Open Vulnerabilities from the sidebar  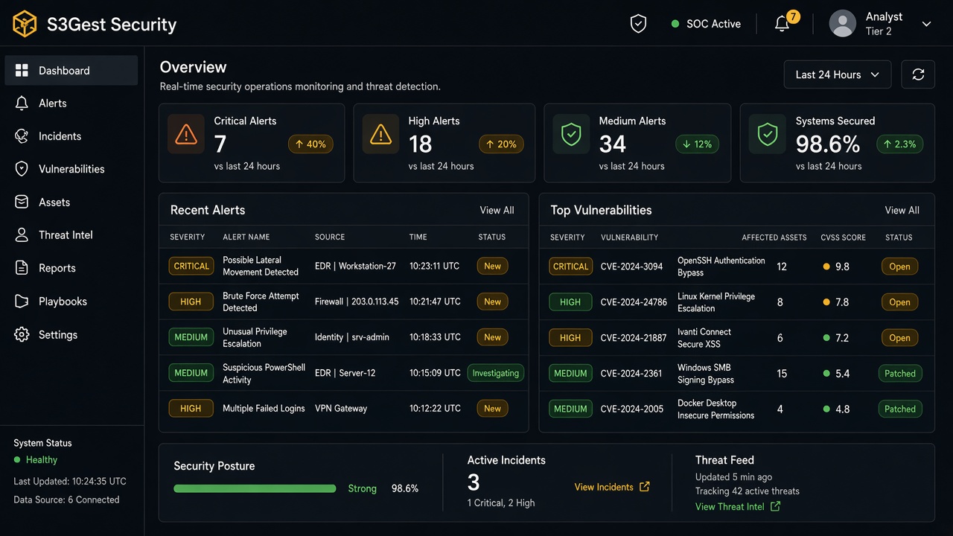71,169
